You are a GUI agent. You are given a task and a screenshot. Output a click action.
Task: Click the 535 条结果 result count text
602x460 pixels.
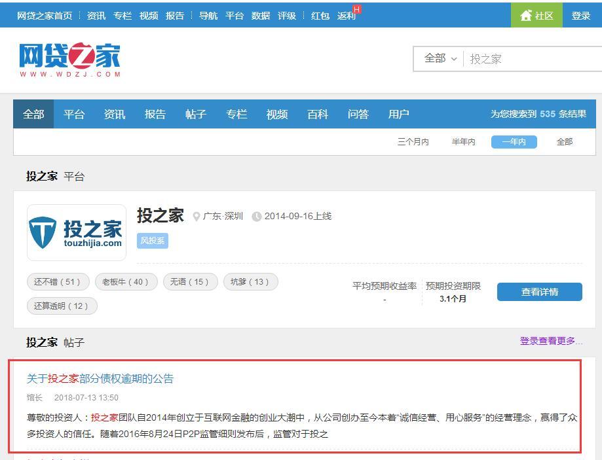[563, 114]
